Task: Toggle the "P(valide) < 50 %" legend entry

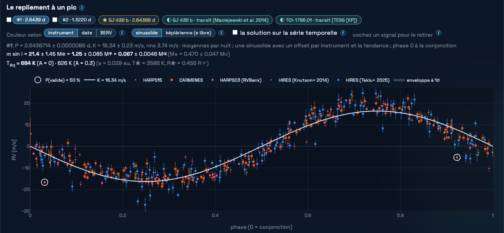Action: [57, 80]
